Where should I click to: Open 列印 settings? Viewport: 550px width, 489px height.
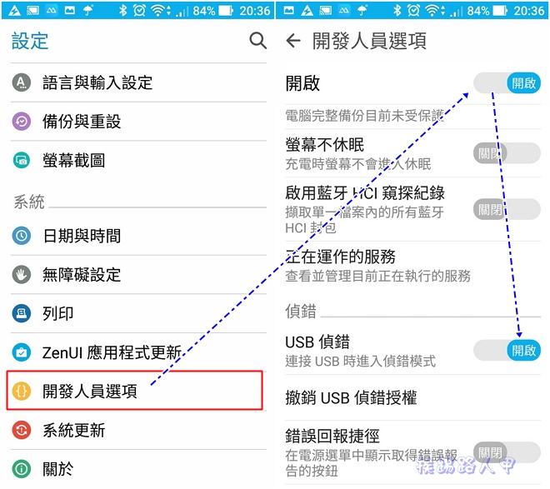coord(138,313)
